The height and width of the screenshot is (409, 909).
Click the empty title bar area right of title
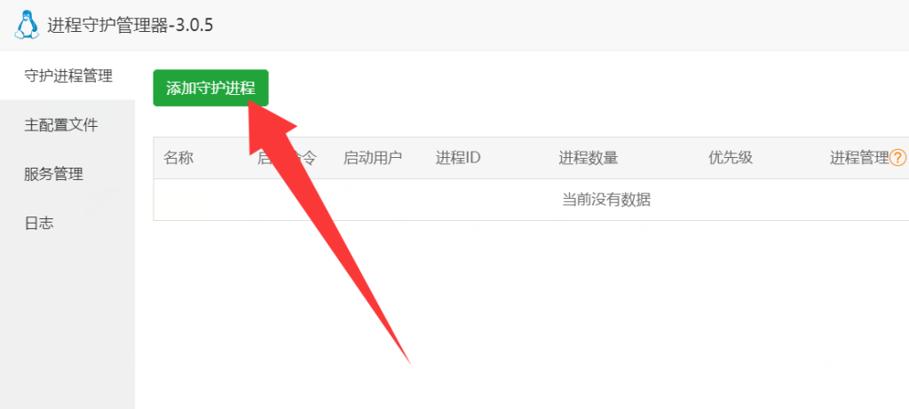(x=561, y=25)
